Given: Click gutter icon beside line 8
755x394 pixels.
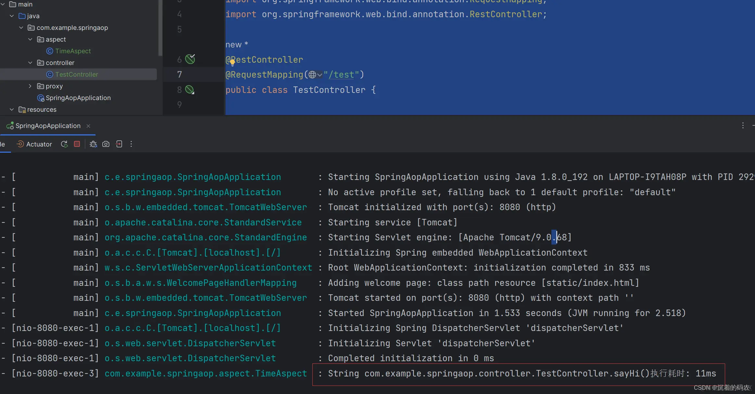Looking at the screenshot, I should click(190, 90).
